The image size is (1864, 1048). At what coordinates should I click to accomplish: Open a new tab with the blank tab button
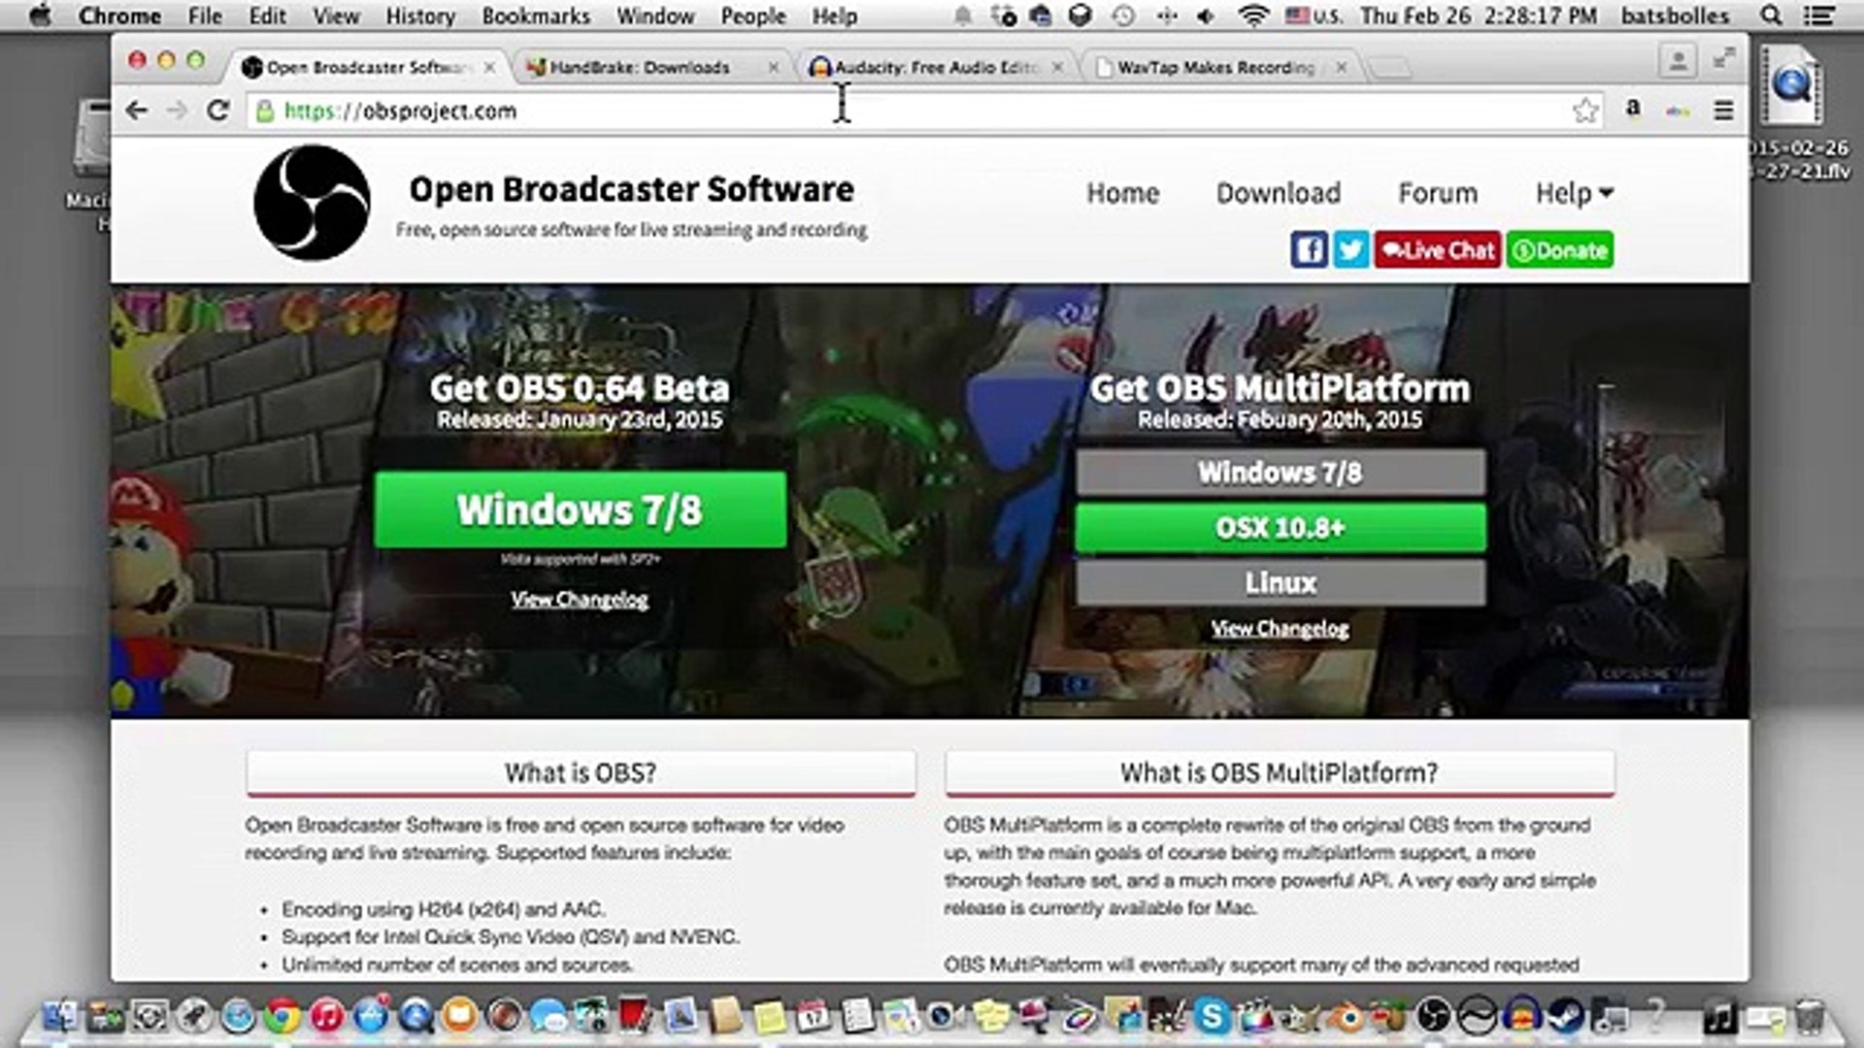1390,67
